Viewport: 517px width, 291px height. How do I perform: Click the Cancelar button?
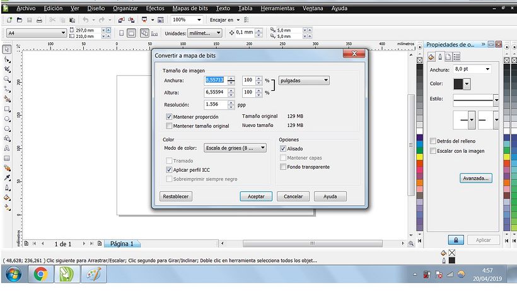tap(293, 196)
